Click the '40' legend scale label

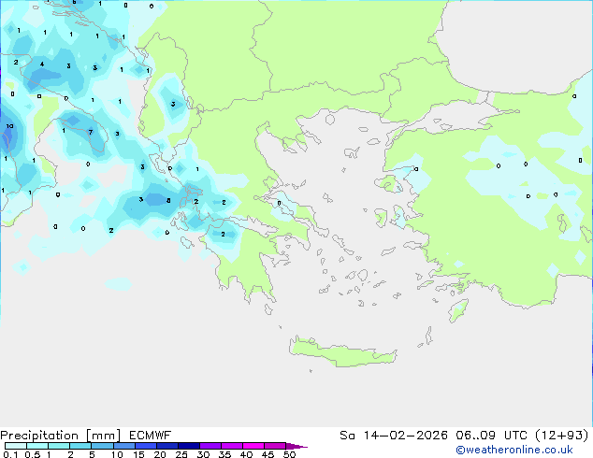(246, 454)
